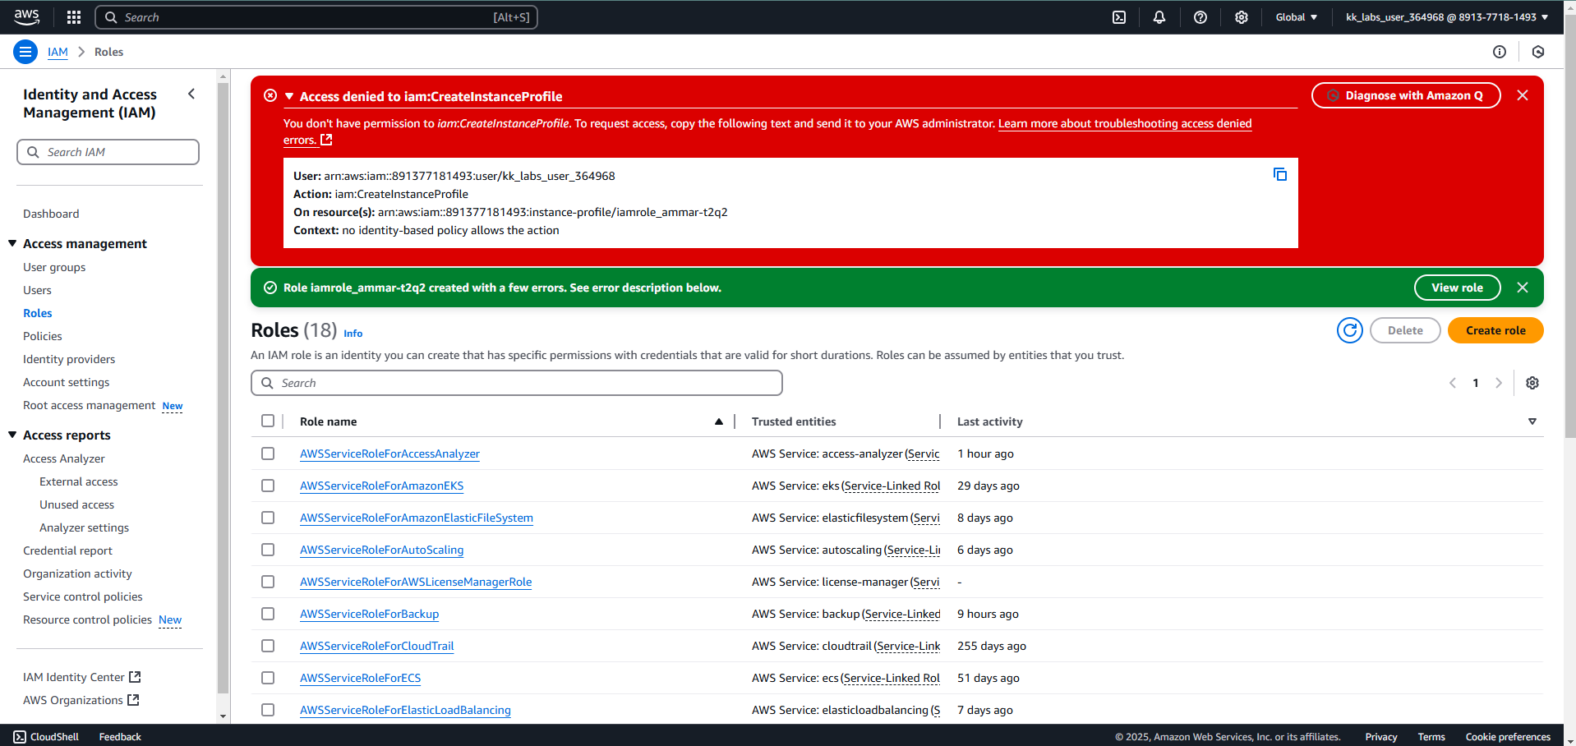Open roles table preferences gear
The width and height of the screenshot is (1576, 746).
click(x=1532, y=383)
